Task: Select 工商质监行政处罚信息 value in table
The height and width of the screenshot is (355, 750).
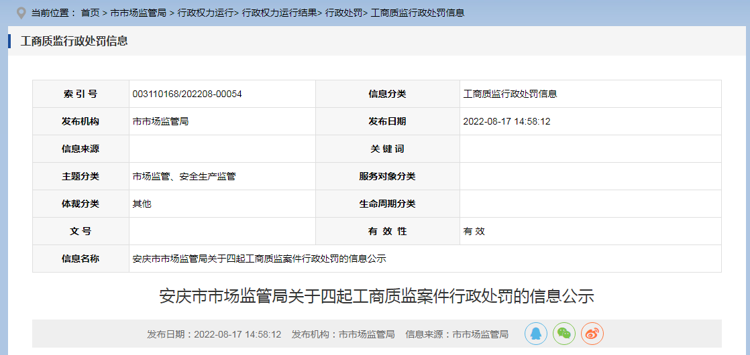Action: [x=511, y=94]
